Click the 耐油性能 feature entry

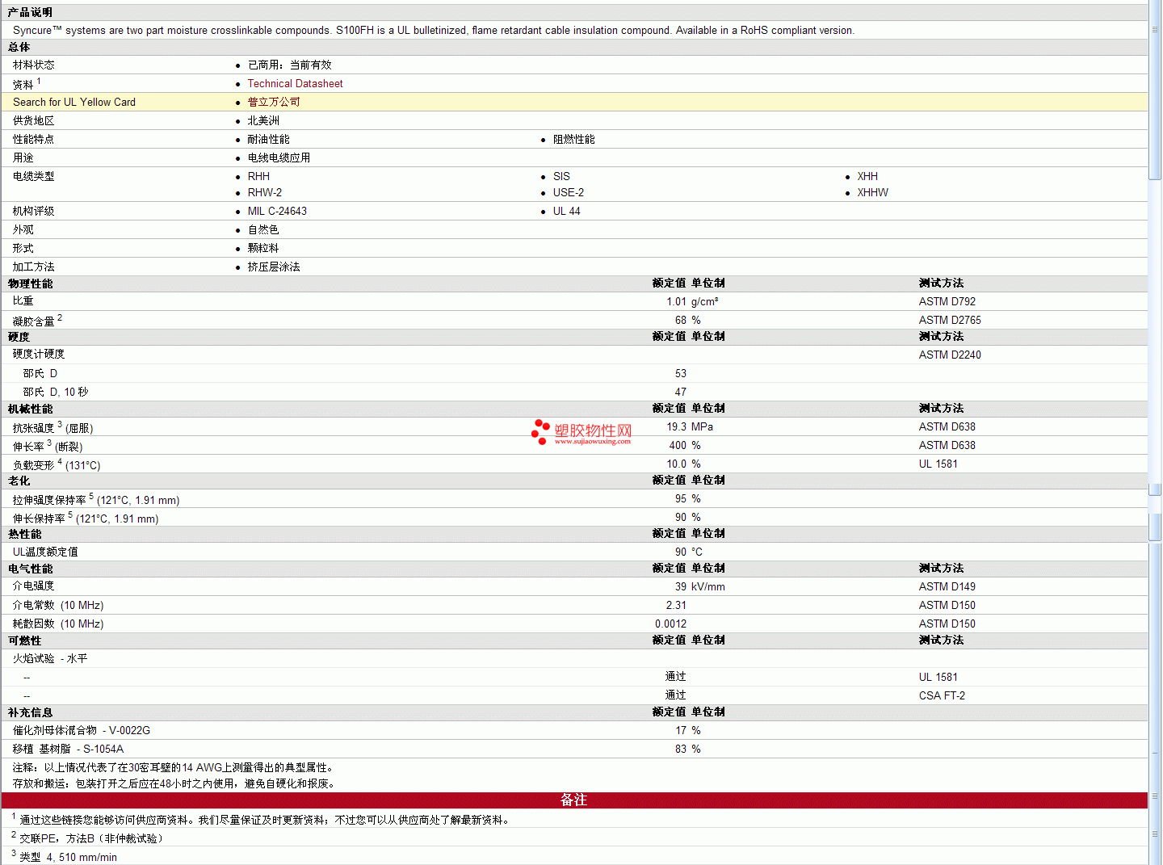268,139
